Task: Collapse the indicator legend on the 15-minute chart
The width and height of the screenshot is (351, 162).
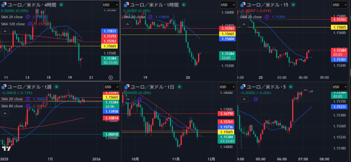Action: 244,24
